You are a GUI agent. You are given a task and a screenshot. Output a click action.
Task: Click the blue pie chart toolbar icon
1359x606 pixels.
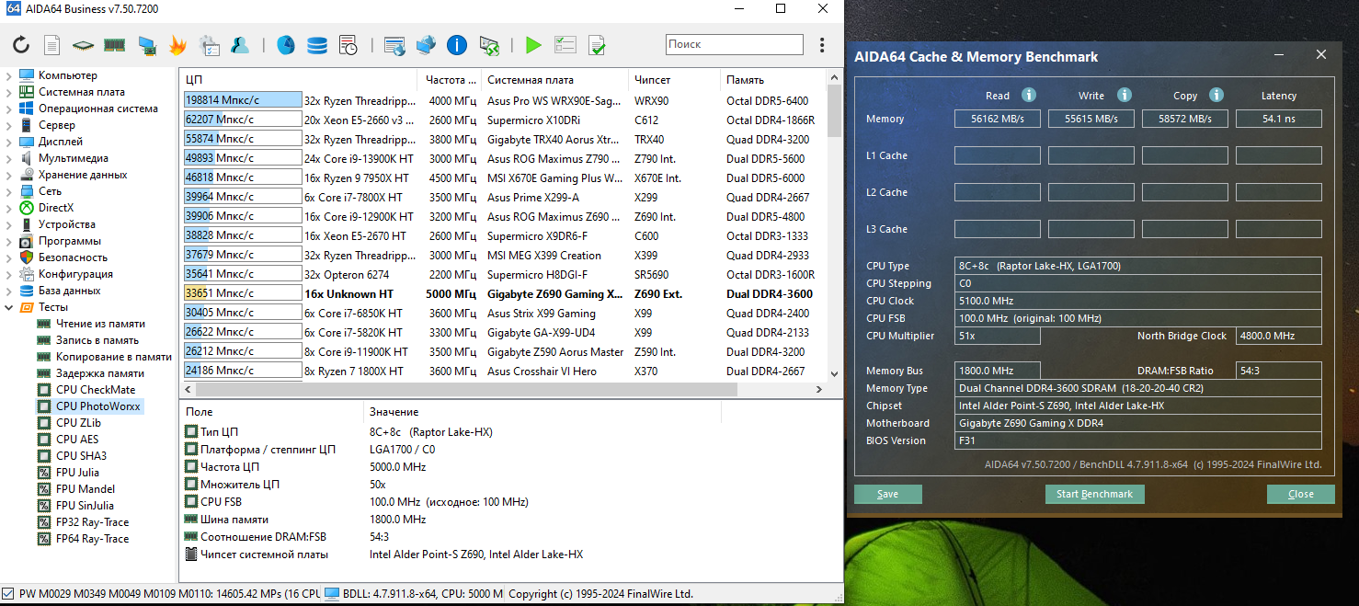(x=286, y=44)
